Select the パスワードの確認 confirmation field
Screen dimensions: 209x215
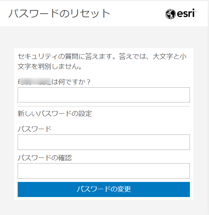[x=104, y=171]
